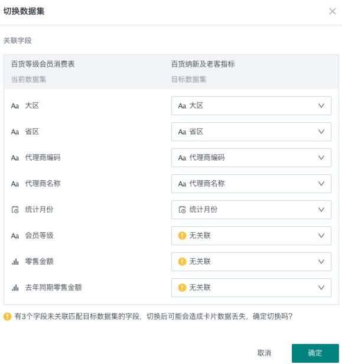Click the 确定 confirm button
Viewport: 342px width, 364px height.
coord(315,353)
